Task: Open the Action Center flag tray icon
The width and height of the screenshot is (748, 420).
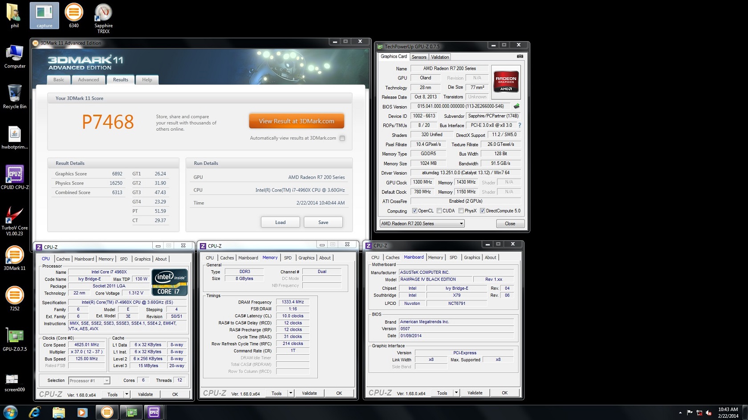Action: coord(690,413)
